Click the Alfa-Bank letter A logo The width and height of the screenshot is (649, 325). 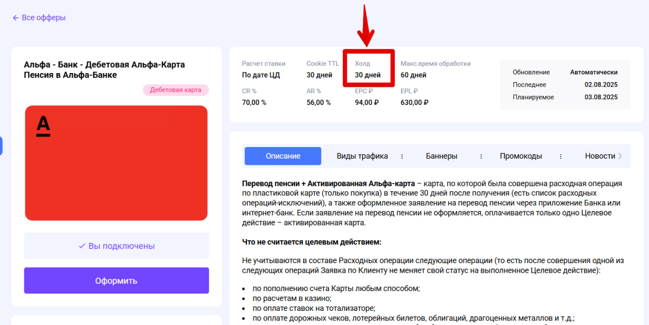[x=44, y=126]
